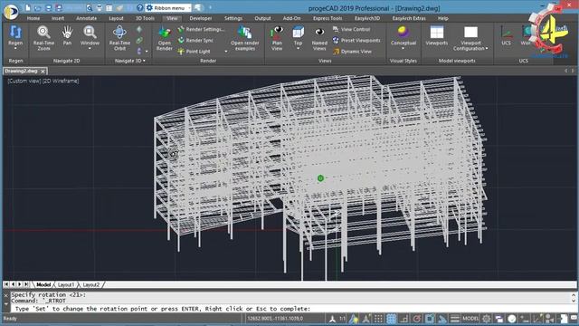Image resolution: width=579 pixels, height=326 pixels.
Task: Click the Open Render icon
Action: click(165, 33)
